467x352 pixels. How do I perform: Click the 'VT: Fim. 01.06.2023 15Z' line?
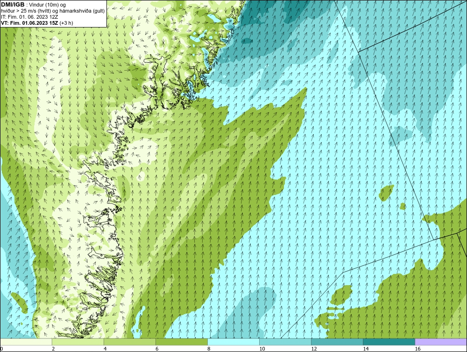tap(29, 23)
